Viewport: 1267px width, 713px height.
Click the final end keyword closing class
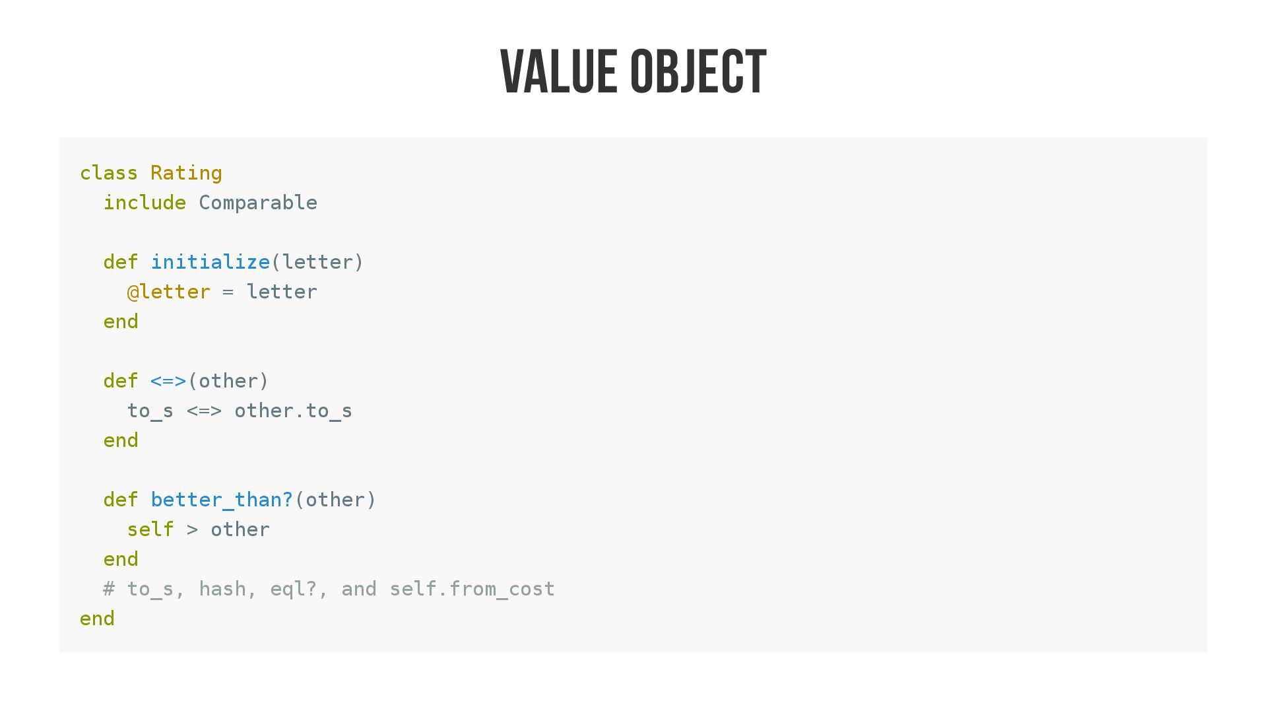97,619
